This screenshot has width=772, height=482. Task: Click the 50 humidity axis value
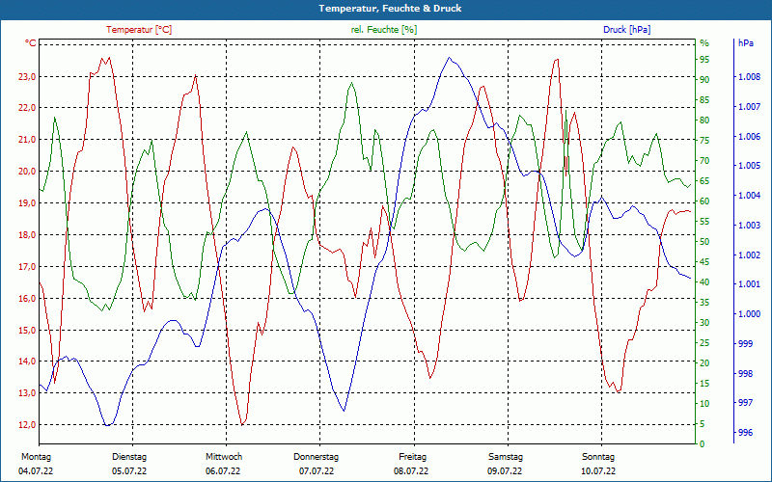[x=704, y=242]
